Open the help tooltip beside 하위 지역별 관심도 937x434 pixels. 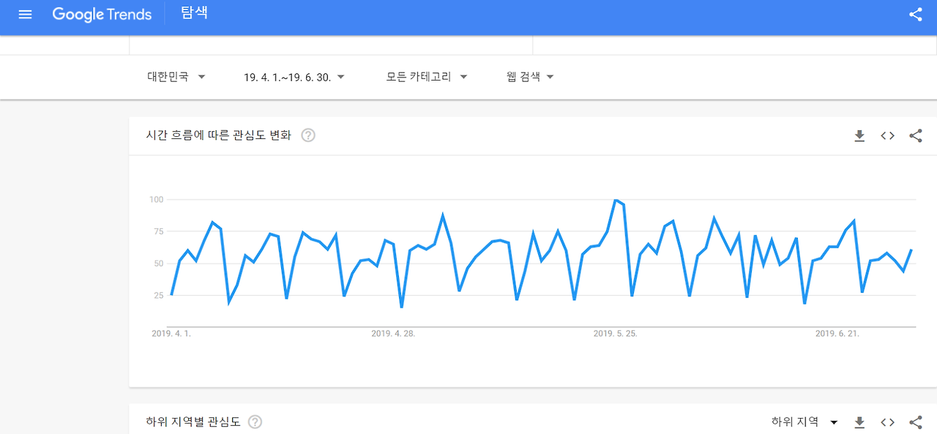pos(255,422)
